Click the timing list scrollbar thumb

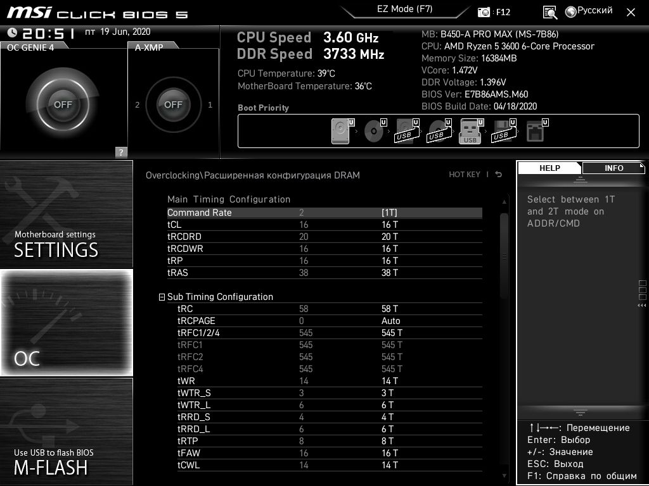(504, 256)
